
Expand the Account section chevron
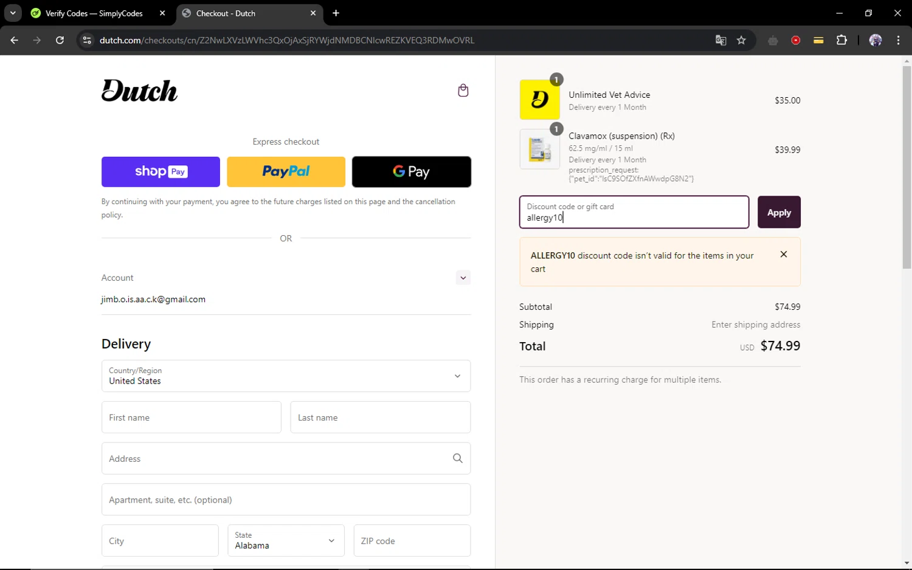pyautogui.click(x=463, y=278)
